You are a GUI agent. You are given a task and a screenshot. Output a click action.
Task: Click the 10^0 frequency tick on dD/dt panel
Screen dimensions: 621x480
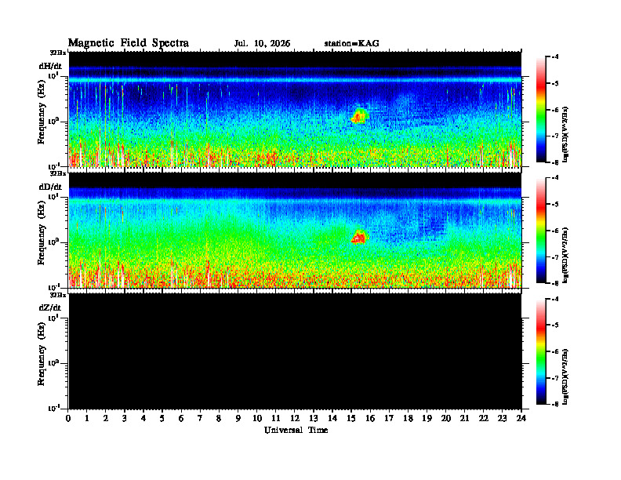pos(53,242)
